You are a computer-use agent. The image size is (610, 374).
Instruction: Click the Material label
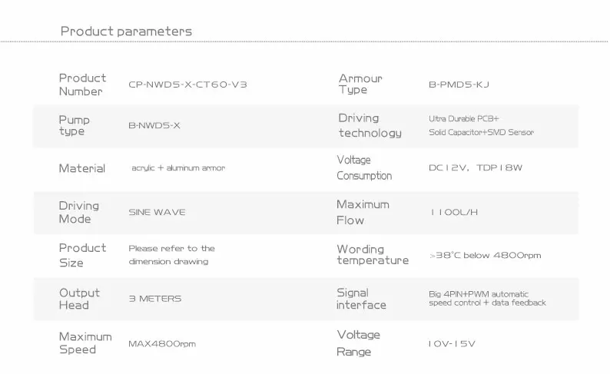[x=82, y=168]
